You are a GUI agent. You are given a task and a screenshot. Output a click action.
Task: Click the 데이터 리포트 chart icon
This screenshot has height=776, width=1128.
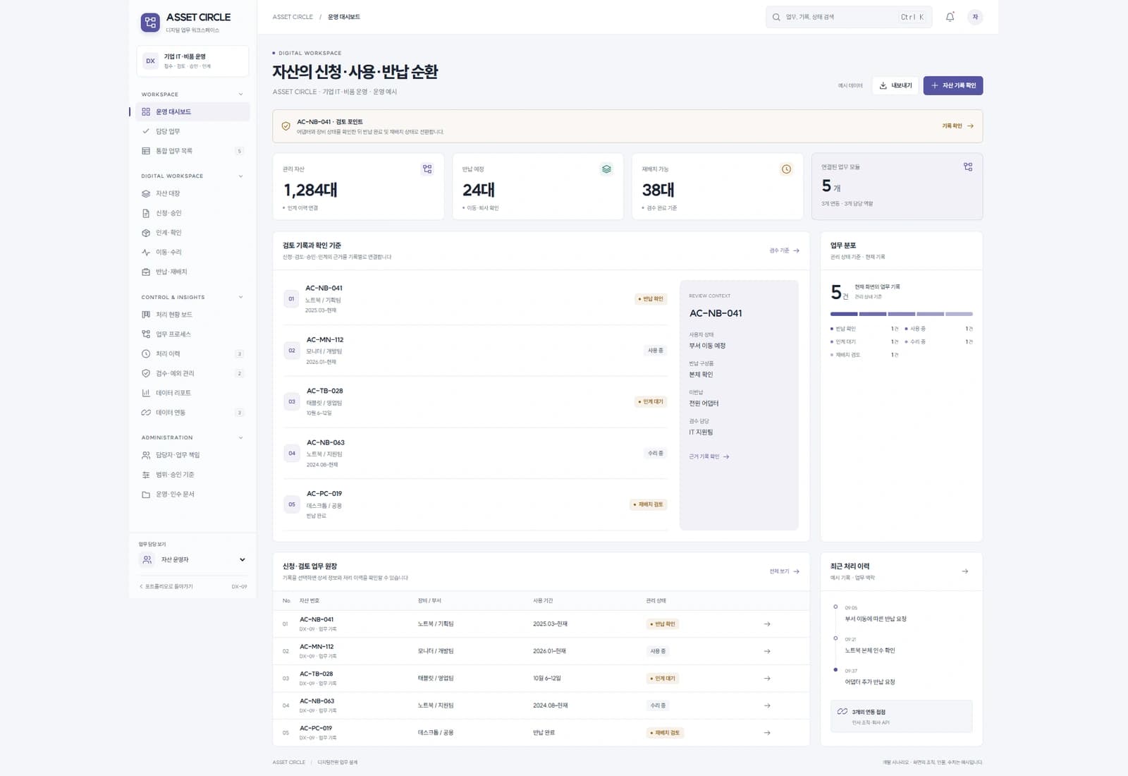[x=146, y=393]
